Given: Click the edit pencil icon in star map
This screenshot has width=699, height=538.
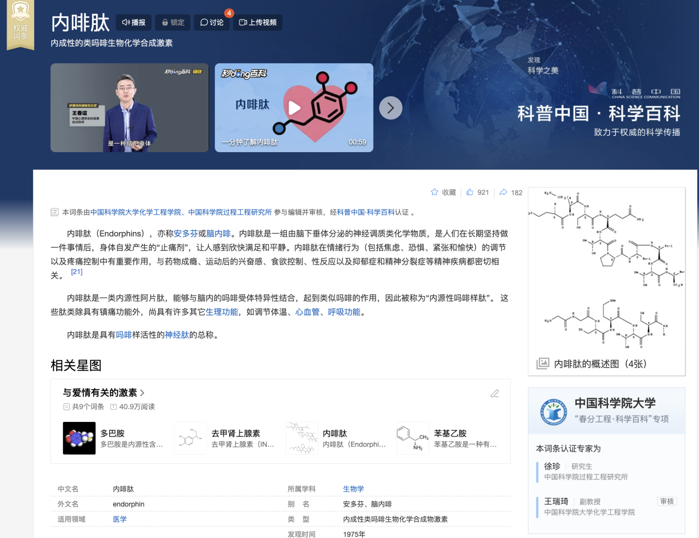Looking at the screenshot, I should tap(495, 393).
